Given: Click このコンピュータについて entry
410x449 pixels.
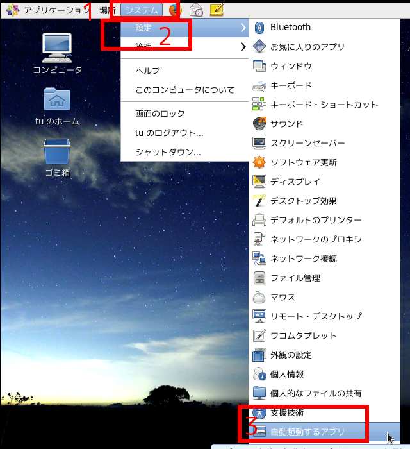Looking at the screenshot, I should click(184, 90).
